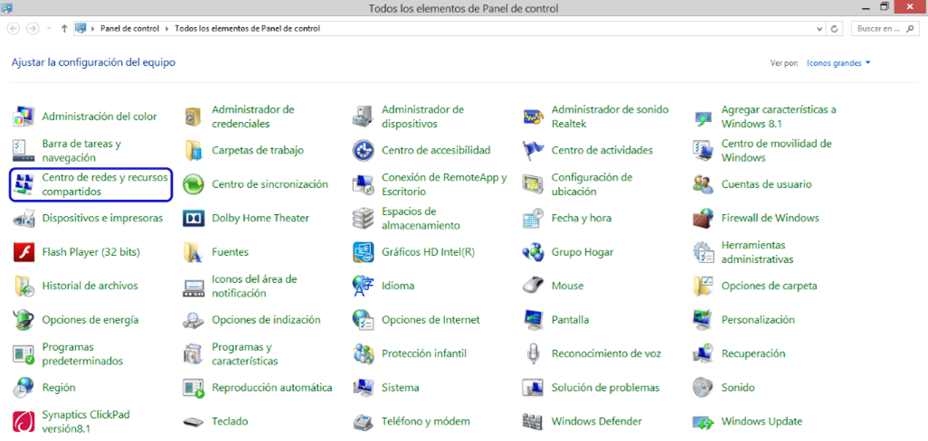The width and height of the screenshot is (928, 441).
Task: Open the Reproducción automática icon
Action: [x=193, y=388]
